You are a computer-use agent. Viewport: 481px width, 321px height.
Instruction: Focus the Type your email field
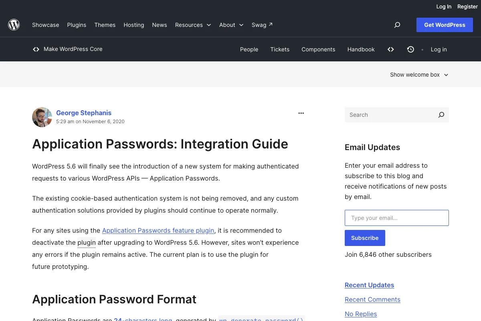(x=397, y=218)
